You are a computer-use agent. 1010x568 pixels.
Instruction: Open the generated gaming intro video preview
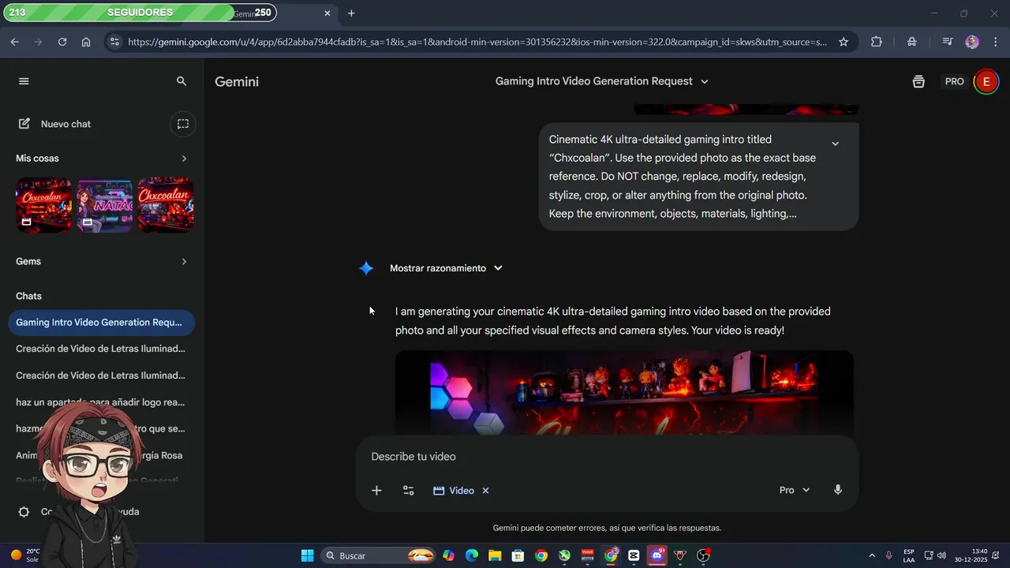(x=624, y=392)
